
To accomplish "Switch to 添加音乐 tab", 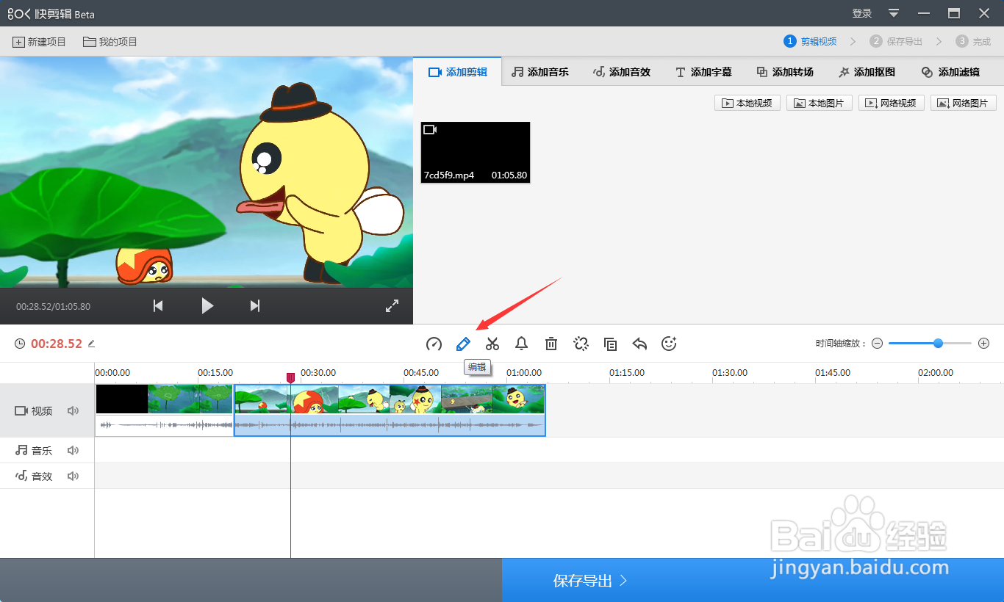I will click(x=540, y=72).
